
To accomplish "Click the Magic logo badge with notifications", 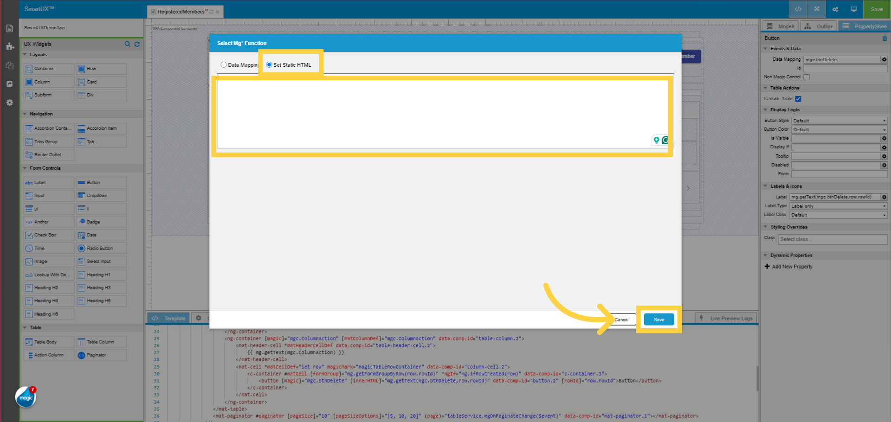I will click(26, 397).
